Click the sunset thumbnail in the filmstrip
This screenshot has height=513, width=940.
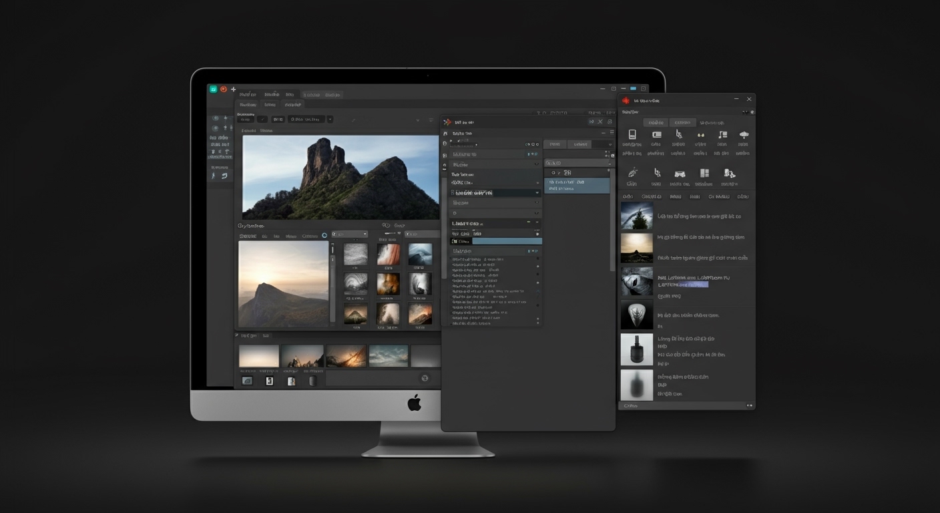click(x=346, y=355)
